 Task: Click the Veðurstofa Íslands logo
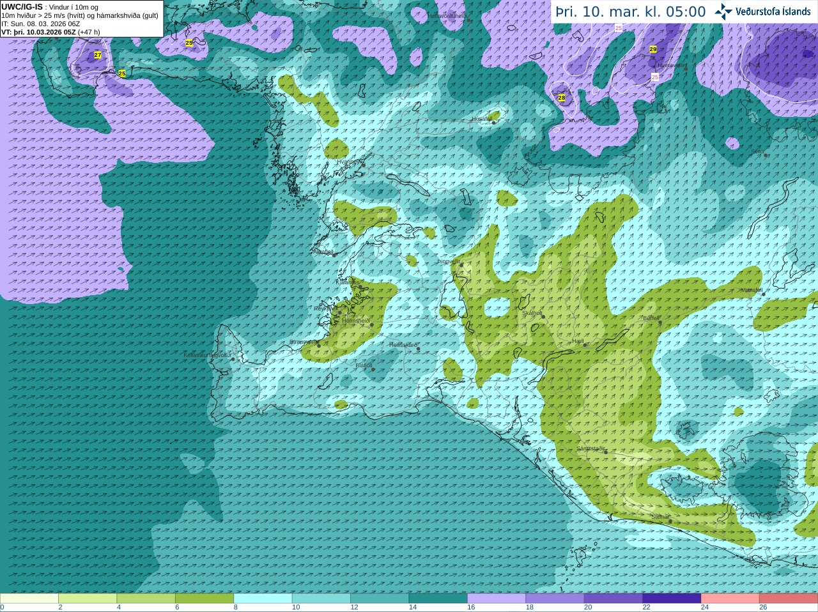(x=762, y=11)
